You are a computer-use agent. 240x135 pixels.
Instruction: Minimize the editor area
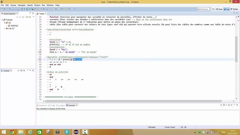(x=234, y=13)
